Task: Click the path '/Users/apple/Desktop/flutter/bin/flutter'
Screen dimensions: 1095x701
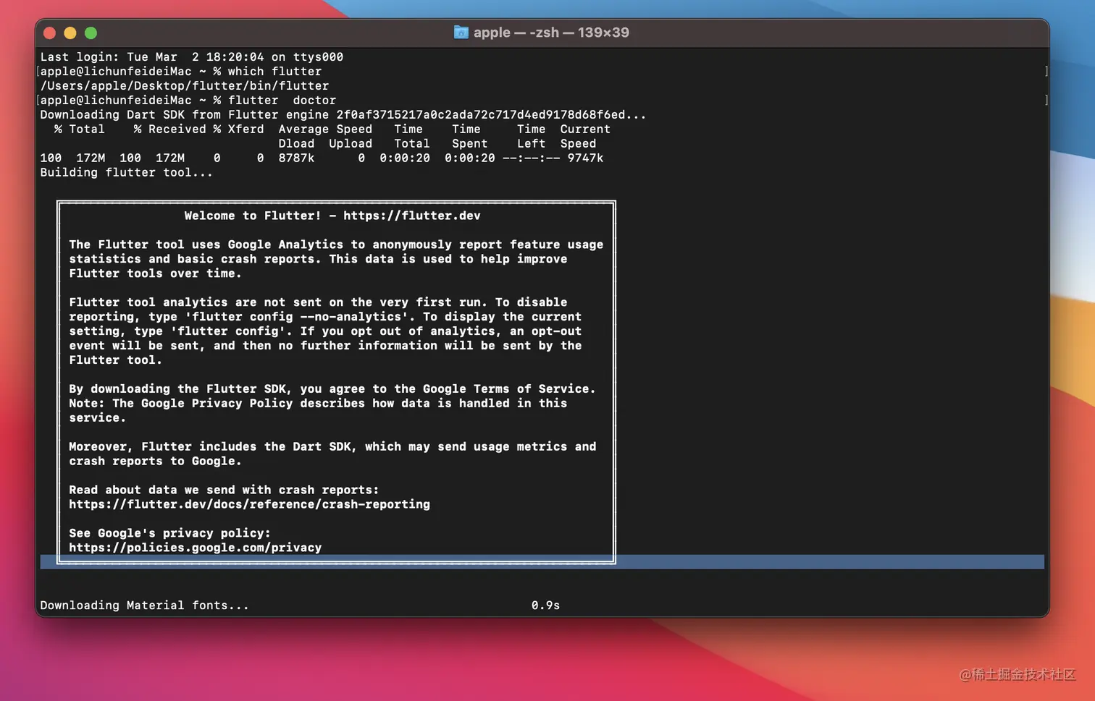Action: pos(185,85)
